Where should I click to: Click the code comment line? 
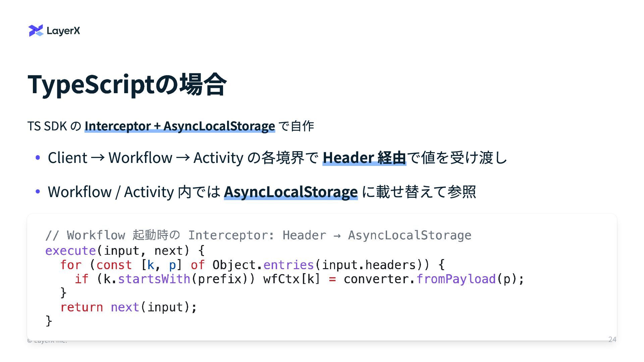pyautogui.click(x=258, y=235)
